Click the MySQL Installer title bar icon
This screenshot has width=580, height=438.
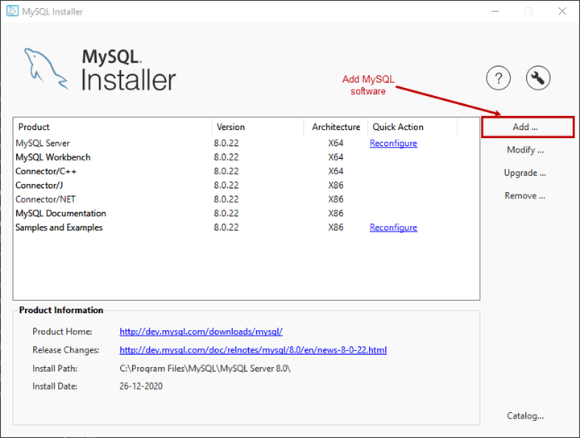12,11
